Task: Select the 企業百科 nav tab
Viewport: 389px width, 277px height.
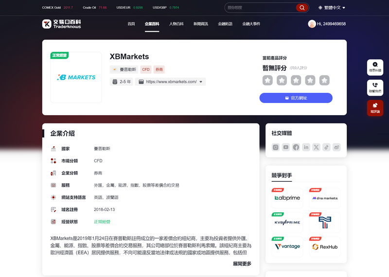Action: (x=152, y=24)
